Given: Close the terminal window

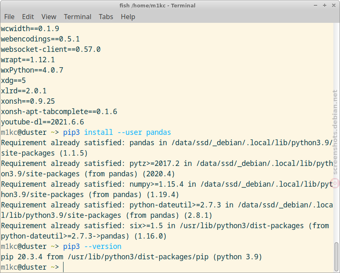Looking at the screenshot, I should [334, 5].
